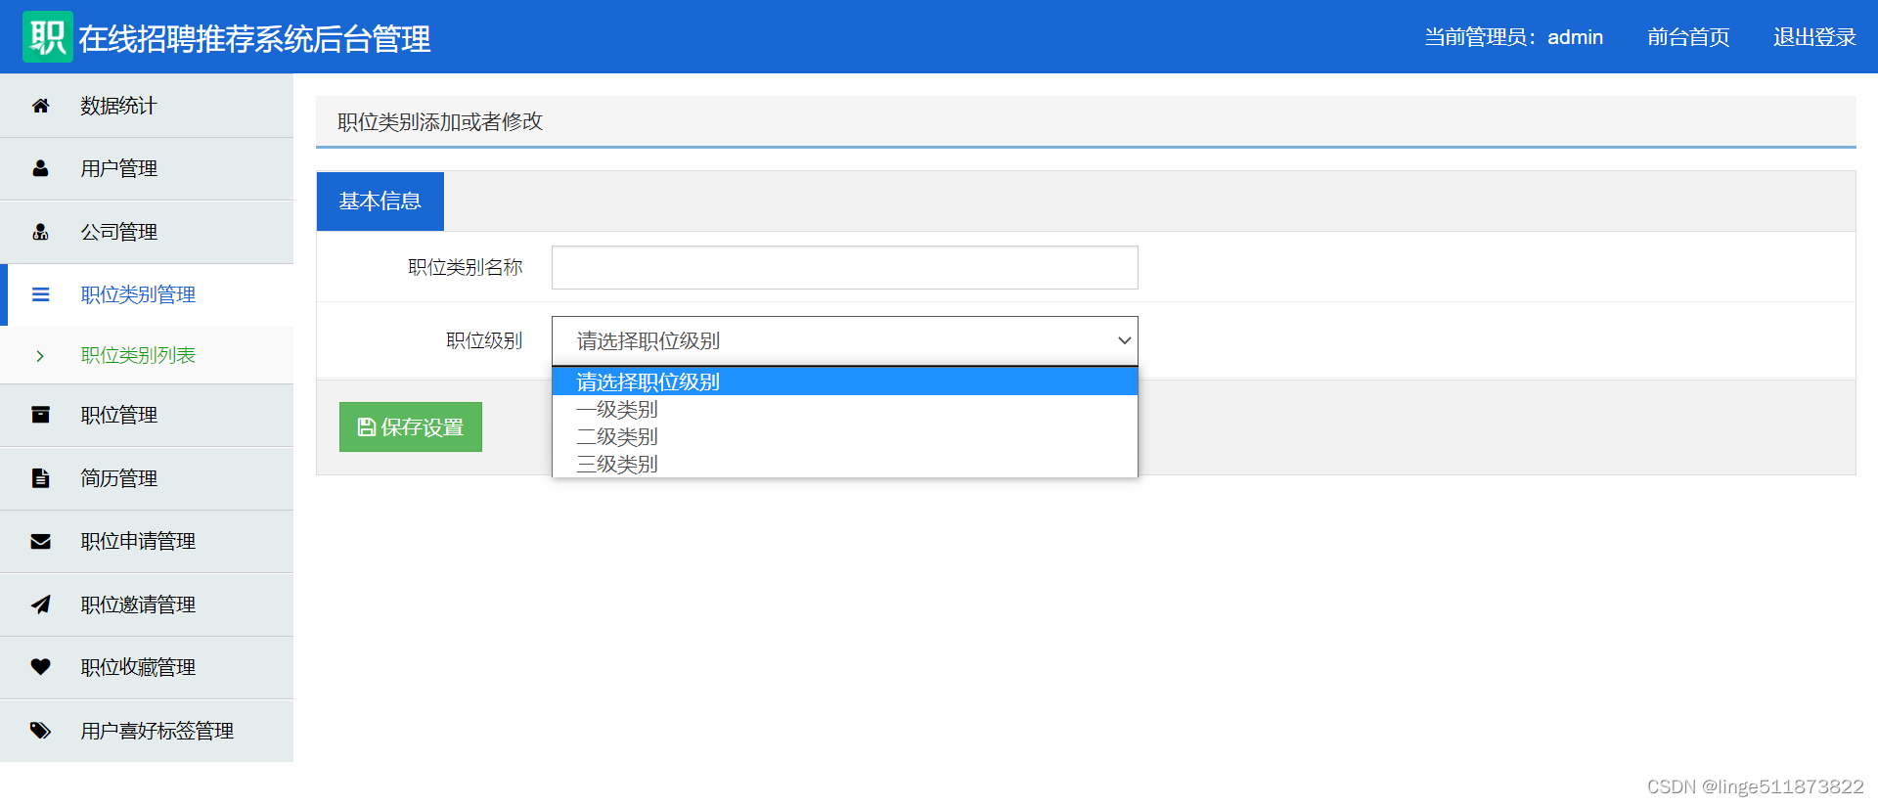
Task: Open the 用户管理 menu item
Action: point(147,168)
